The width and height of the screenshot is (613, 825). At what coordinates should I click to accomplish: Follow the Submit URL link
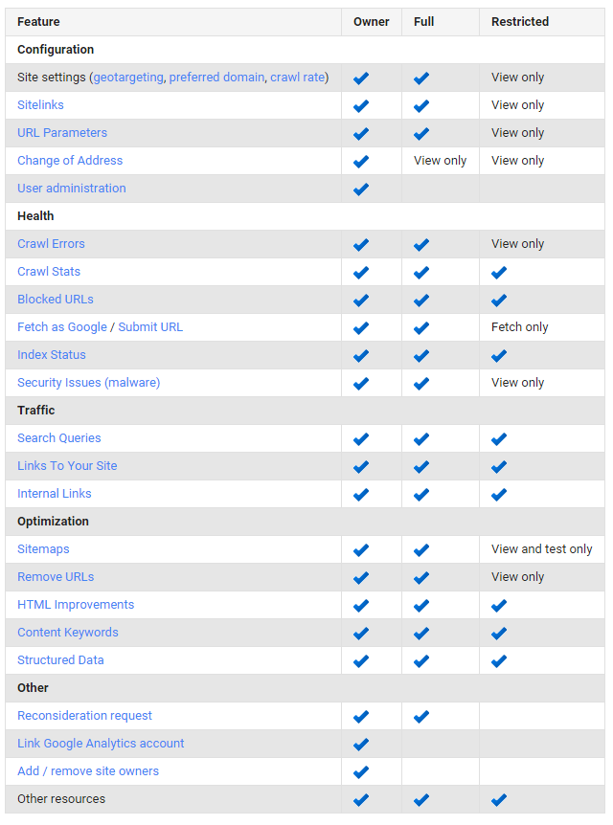tap(150, 327)
